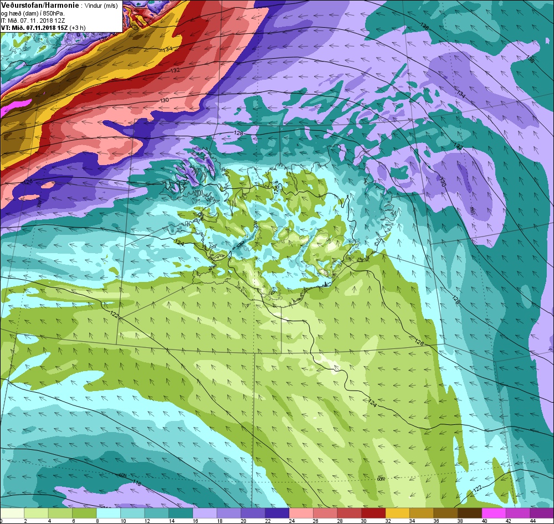554x524 pixels.
Task: Choose the bright magenta swatch between 40 and 42
Action: pos(494,513)
